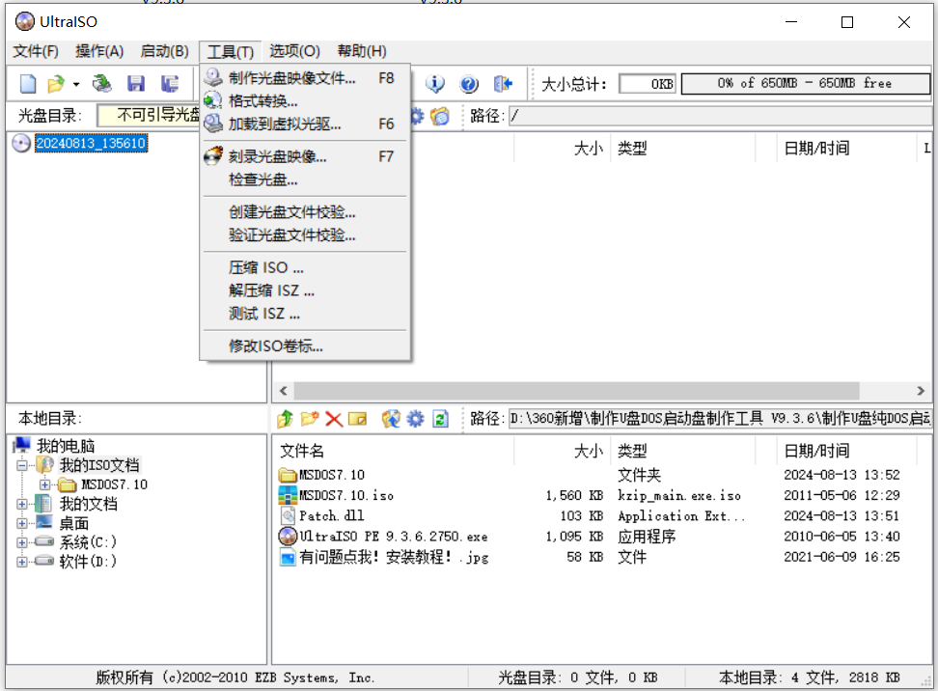The height and width of the screenshot is (691, 938).
Task: Click the 不可引导光盘 boot type field
Action: [x=149, y=115]
